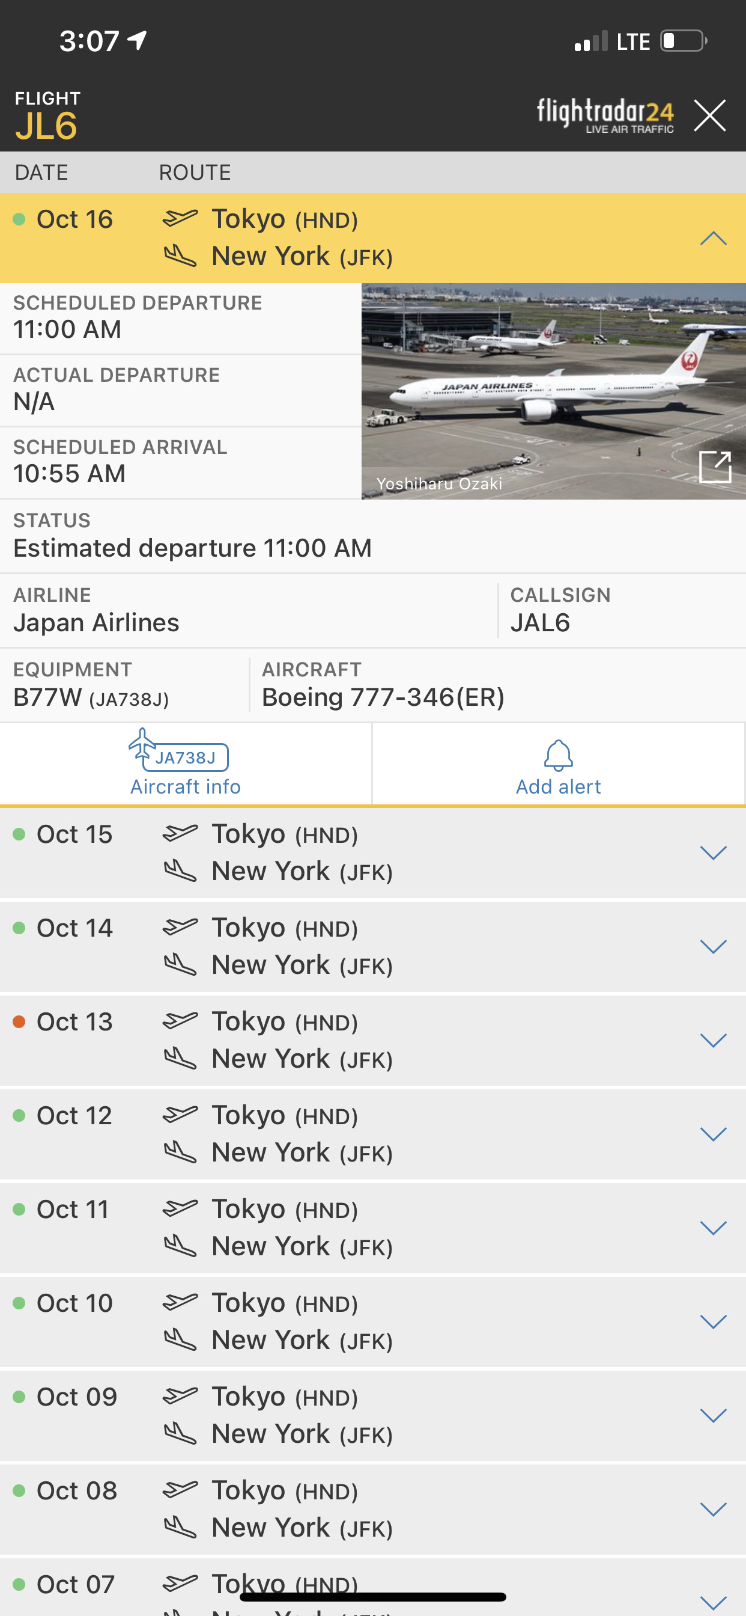Select the Oct 09 flight row
The height and width of the screenshot is (1616, 746).
372,1415
